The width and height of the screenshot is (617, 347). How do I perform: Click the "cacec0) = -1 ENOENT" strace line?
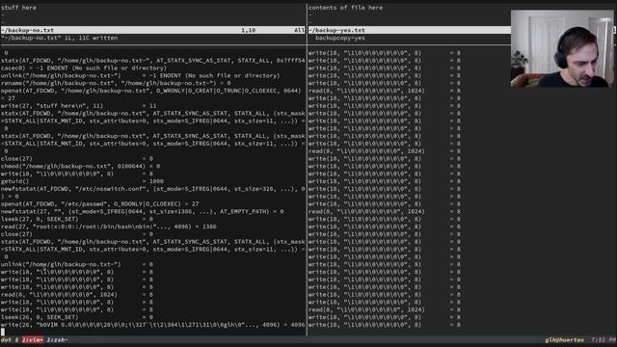point(84,68)
